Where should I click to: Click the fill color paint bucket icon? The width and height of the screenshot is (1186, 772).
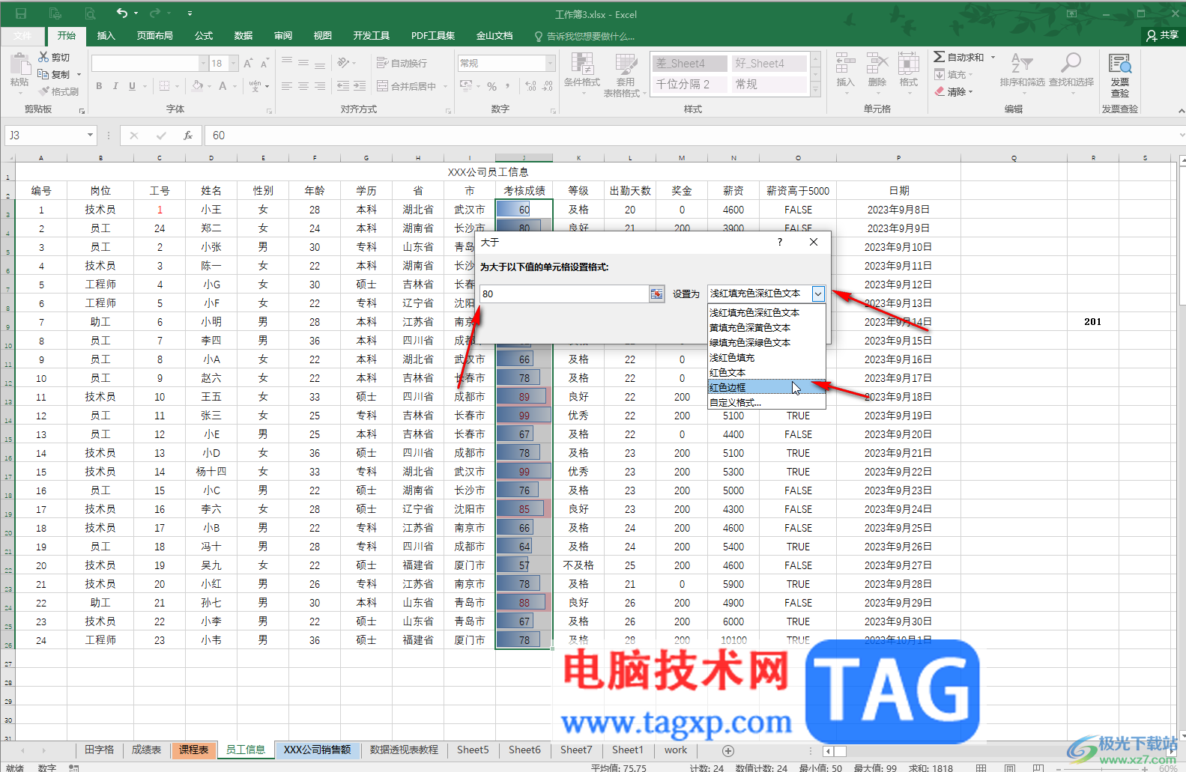198,86
